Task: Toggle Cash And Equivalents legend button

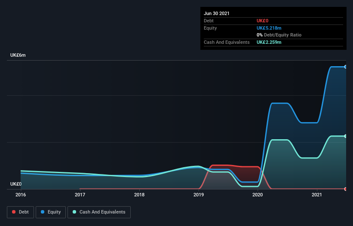Action: [x=99, y=212]
